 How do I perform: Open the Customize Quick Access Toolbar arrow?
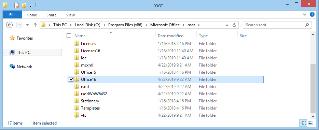tap(30, 6)
